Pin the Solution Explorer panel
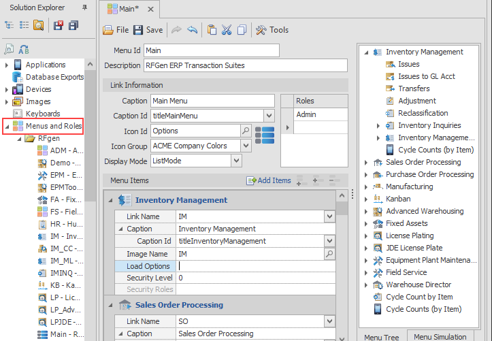This screenshot has width=492, height=341. [84, 7]
